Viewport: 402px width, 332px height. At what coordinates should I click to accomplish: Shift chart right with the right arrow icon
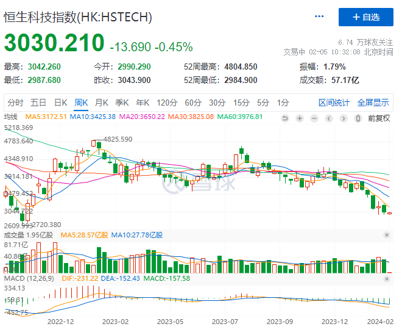tap(344, 118)
